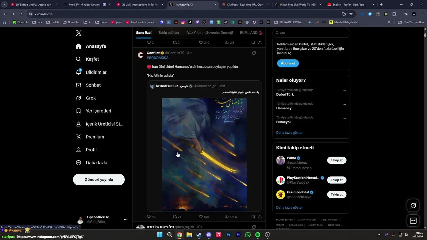Open the Dubai Türk trending topic
The height and width of the screenshot is (240, 427).
(285, 94)
